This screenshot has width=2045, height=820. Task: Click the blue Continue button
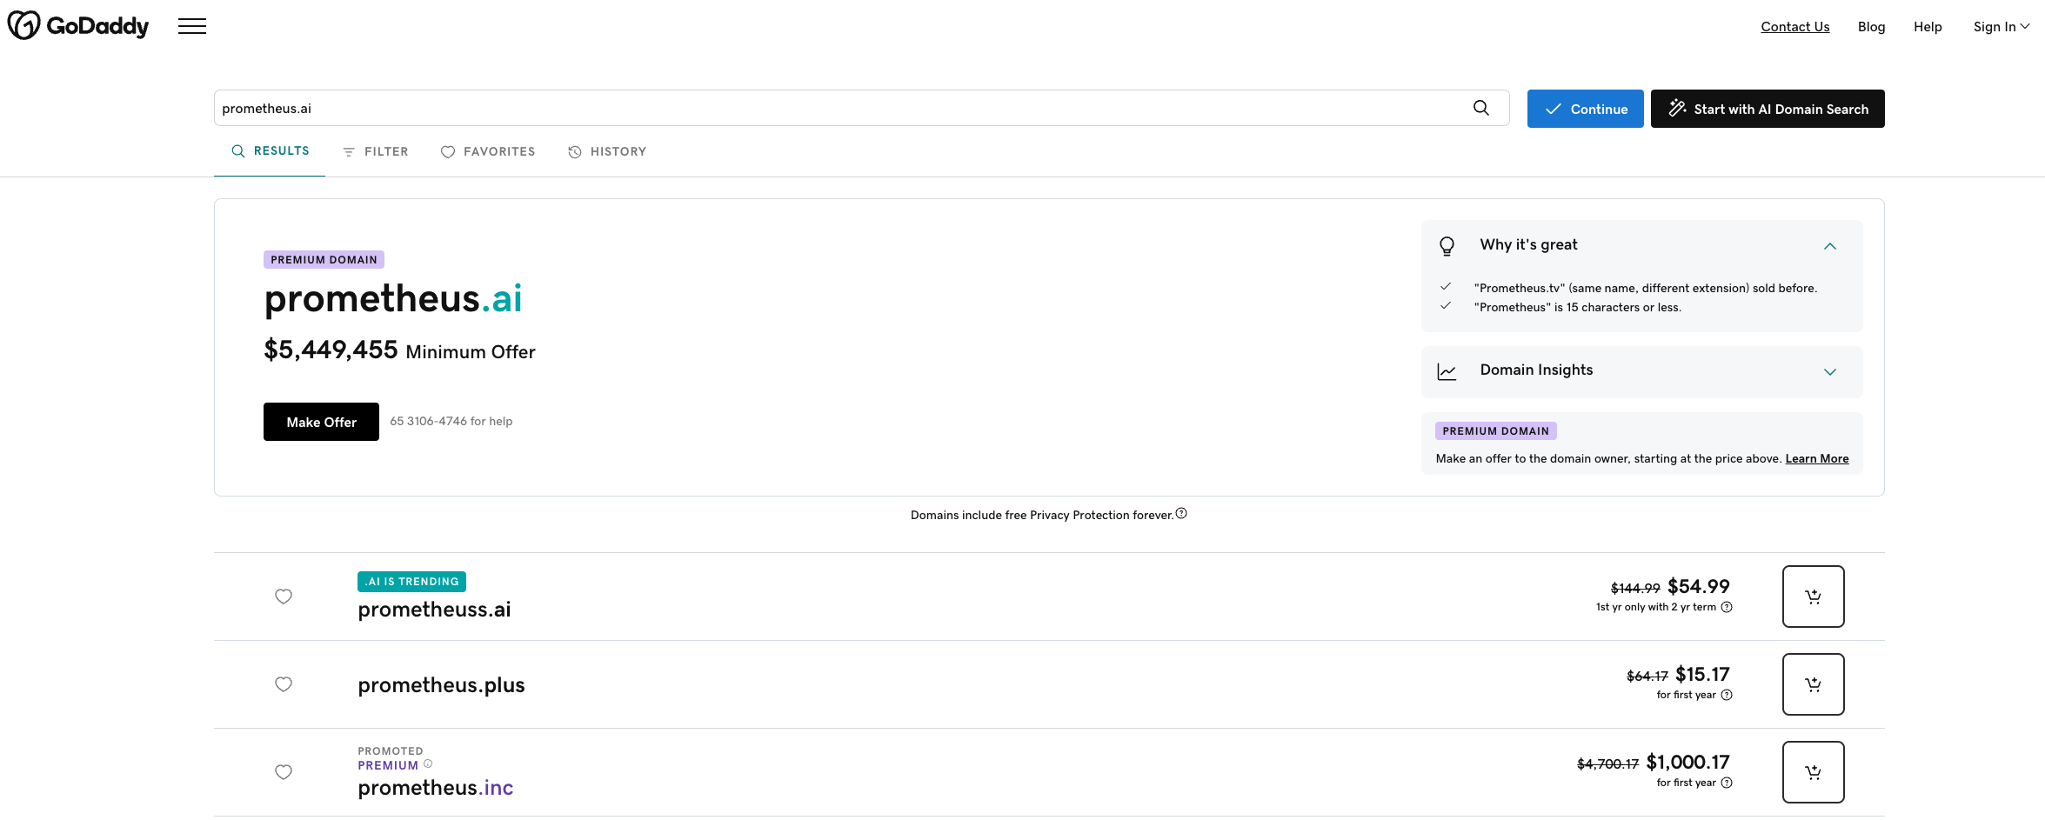1585,109
